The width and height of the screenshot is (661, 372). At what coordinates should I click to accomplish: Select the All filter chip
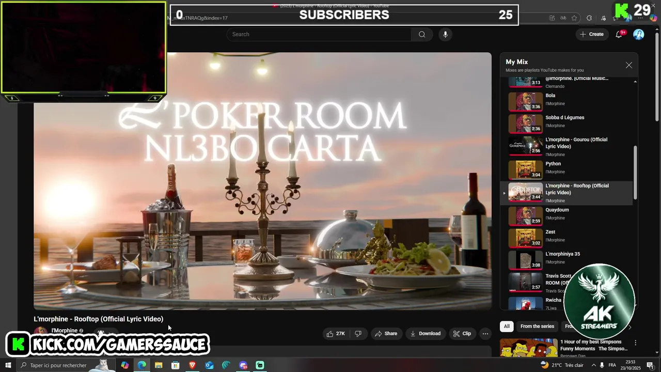(507, 326)
